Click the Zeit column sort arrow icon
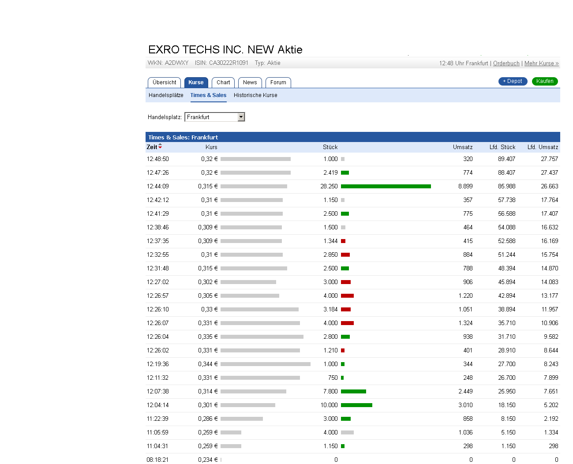This screenshot has height=464, width=573. tap(160, 146)
